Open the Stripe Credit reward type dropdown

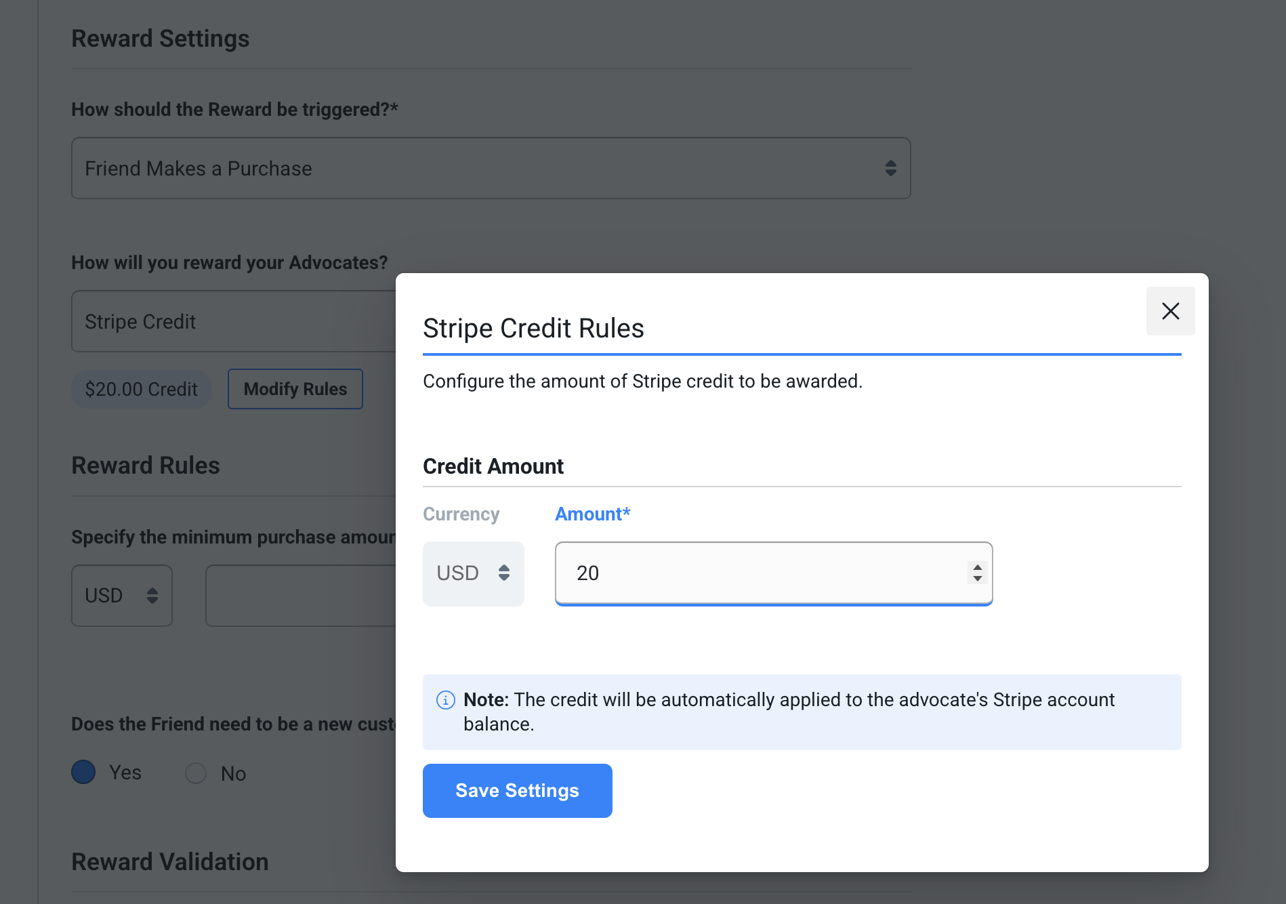coord(234,321)
